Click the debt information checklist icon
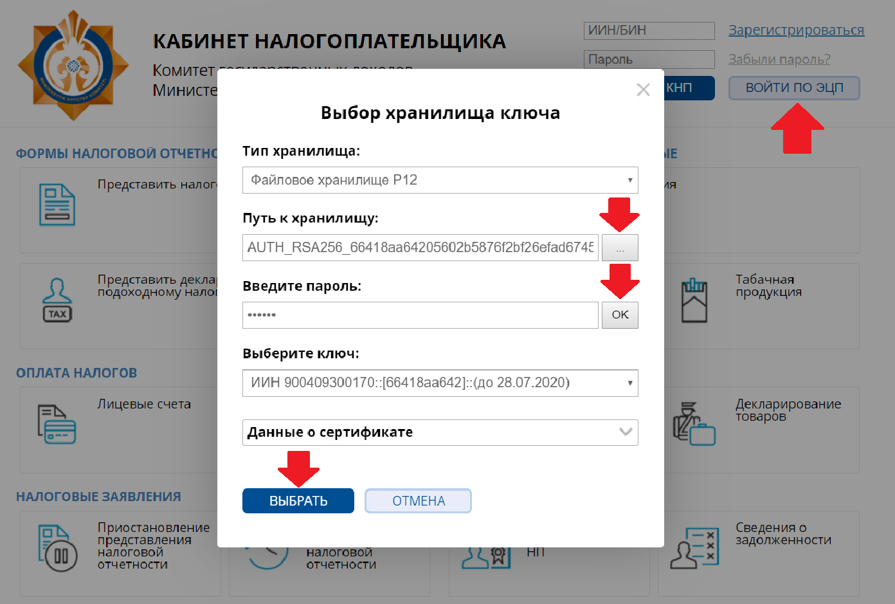This screenshot has height=604, width=895. 694,549
